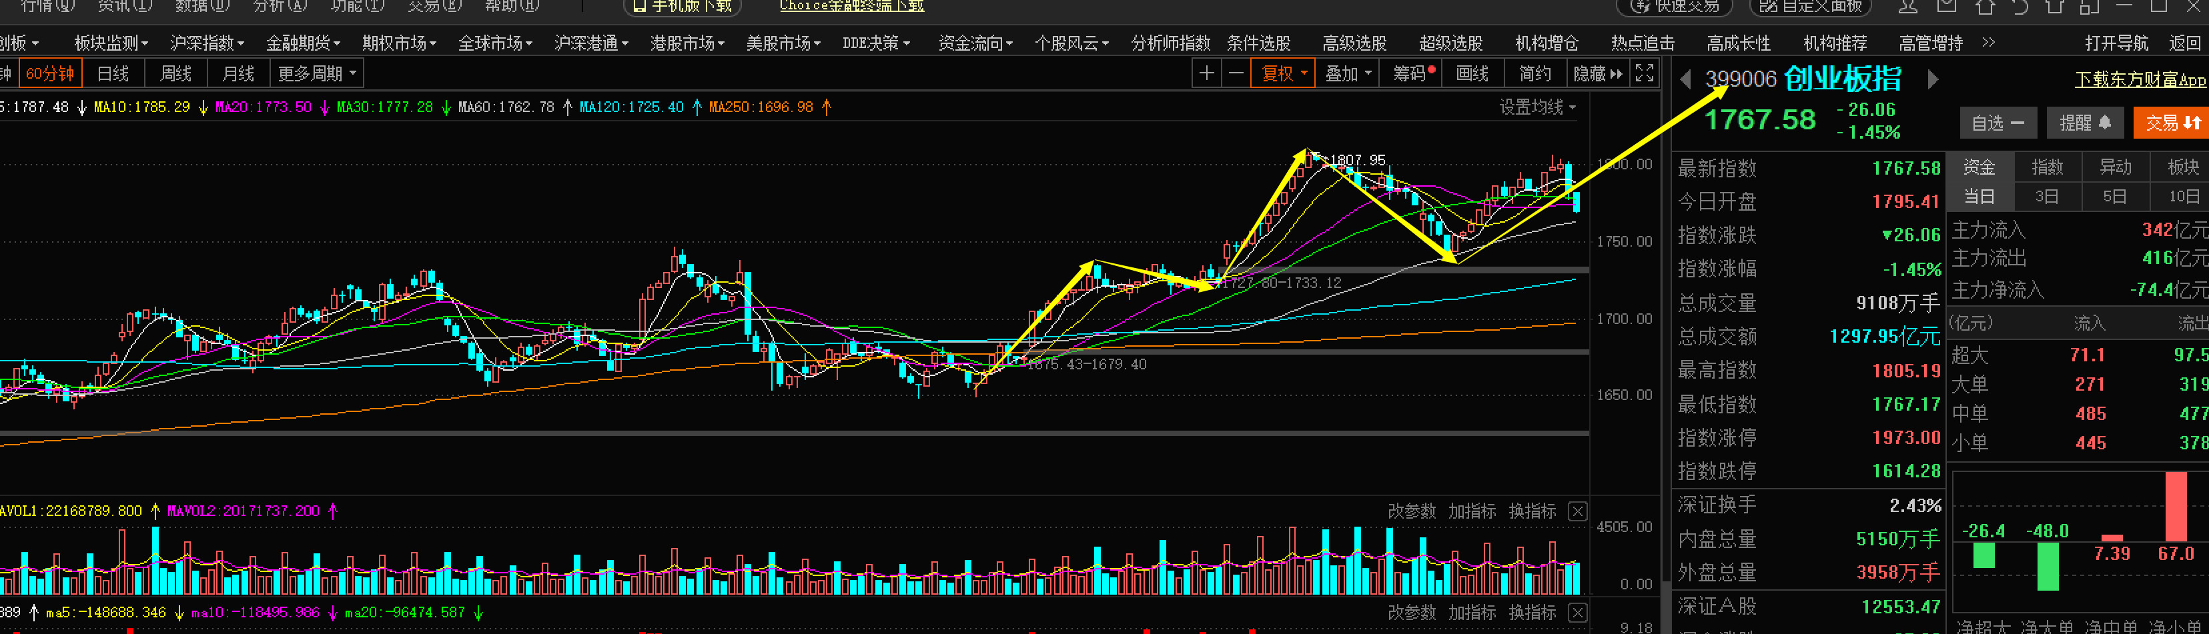Image resolution: width=2209 pixels, height=634 pixels.
Task: Select 5日 fund flow range
Action: click(2115, 196)
